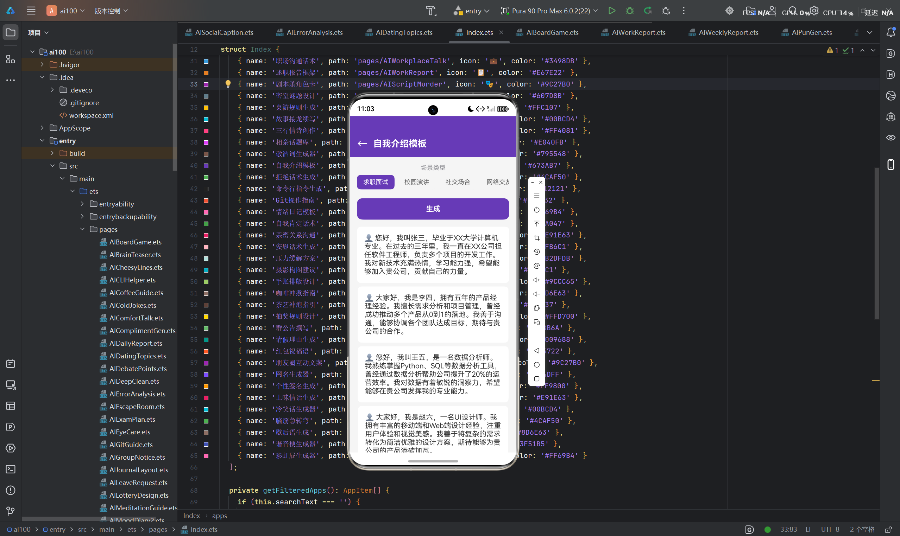The image size is (900, 536).
Task: Switch to the AIBoardGame.ets tab
Action: (547, 32)
